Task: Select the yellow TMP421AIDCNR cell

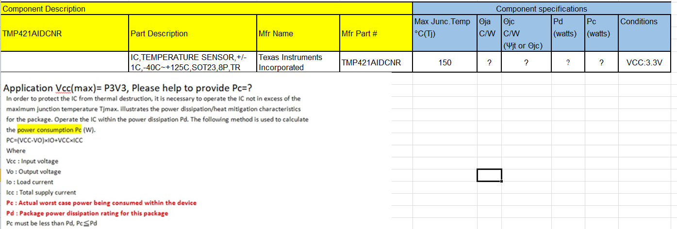Action: (x=65, y=33)
